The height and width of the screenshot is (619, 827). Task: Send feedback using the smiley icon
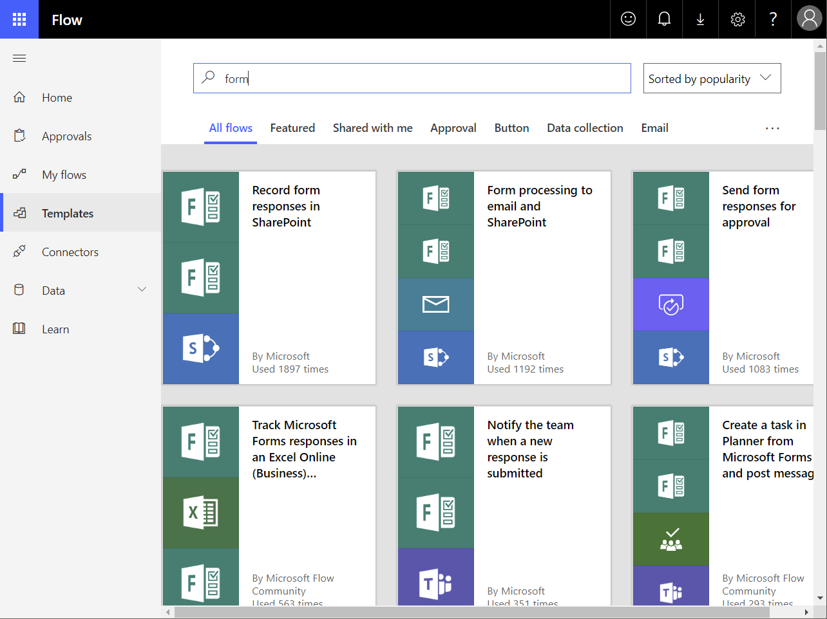point(628,19)
